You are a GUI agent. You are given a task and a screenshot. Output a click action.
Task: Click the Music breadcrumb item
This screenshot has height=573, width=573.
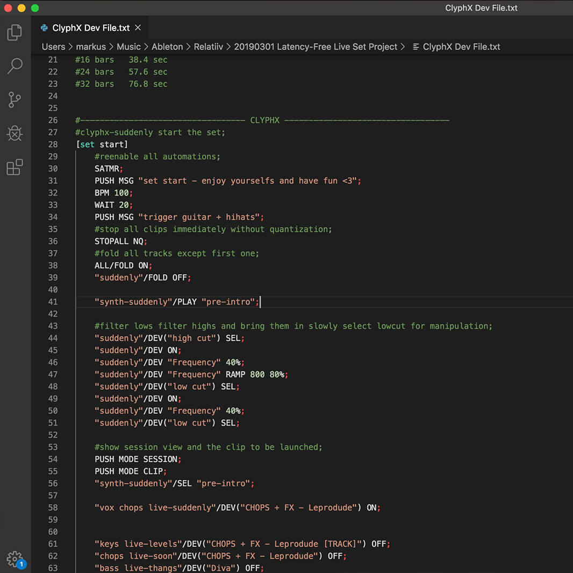click(x=128, y=47)
